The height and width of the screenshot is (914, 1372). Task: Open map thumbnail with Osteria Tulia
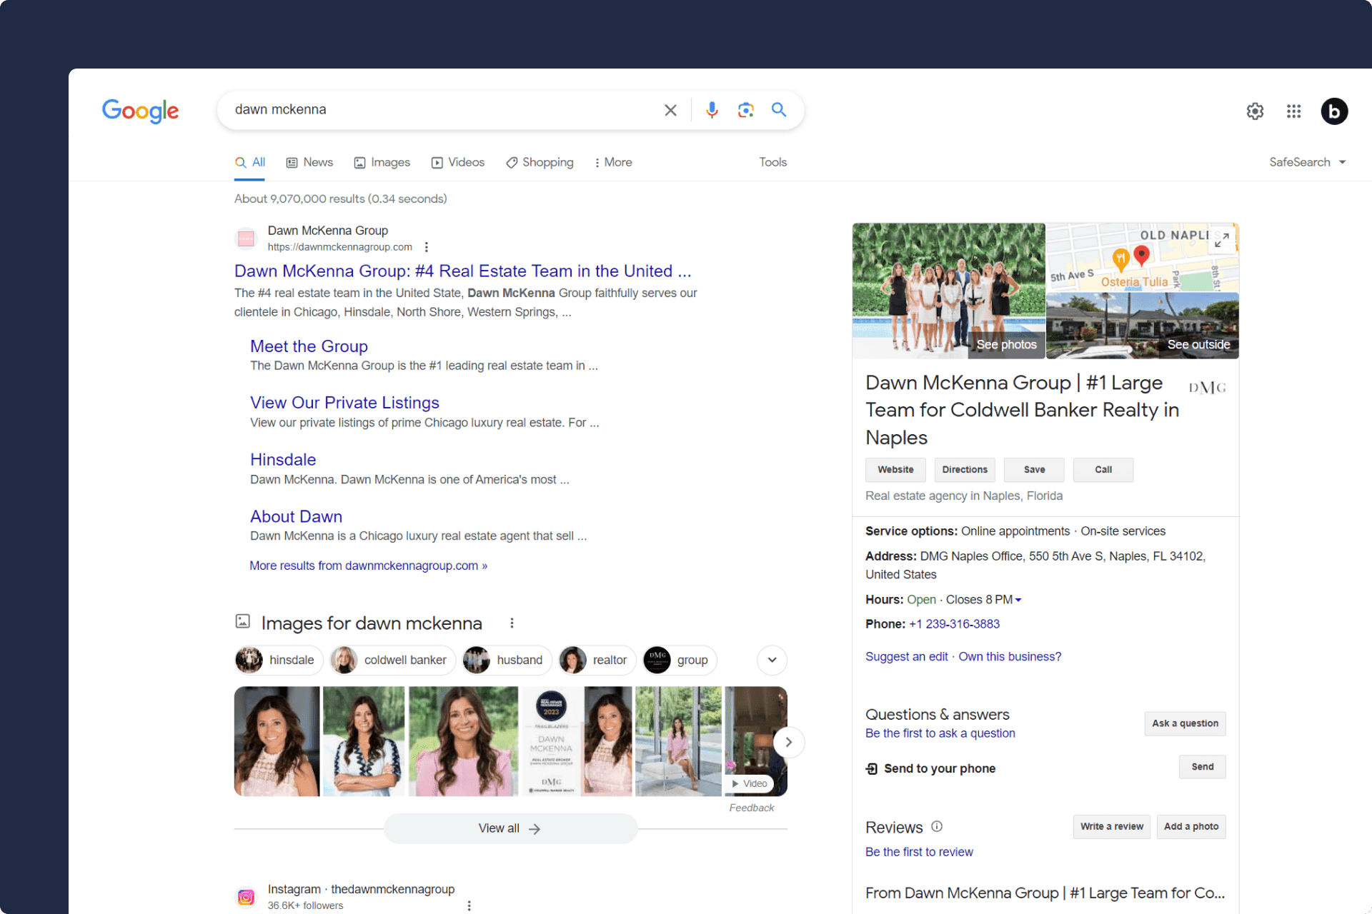(1143, 257)
